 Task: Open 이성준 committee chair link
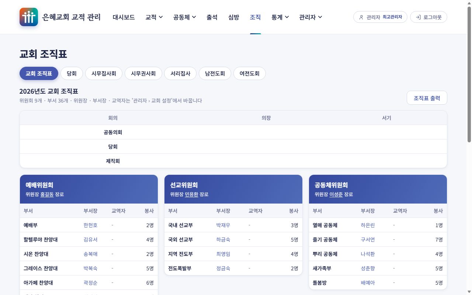click(x=336, y=194)
